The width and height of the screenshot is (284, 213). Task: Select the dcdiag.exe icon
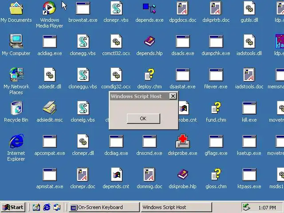pos(116,141)
